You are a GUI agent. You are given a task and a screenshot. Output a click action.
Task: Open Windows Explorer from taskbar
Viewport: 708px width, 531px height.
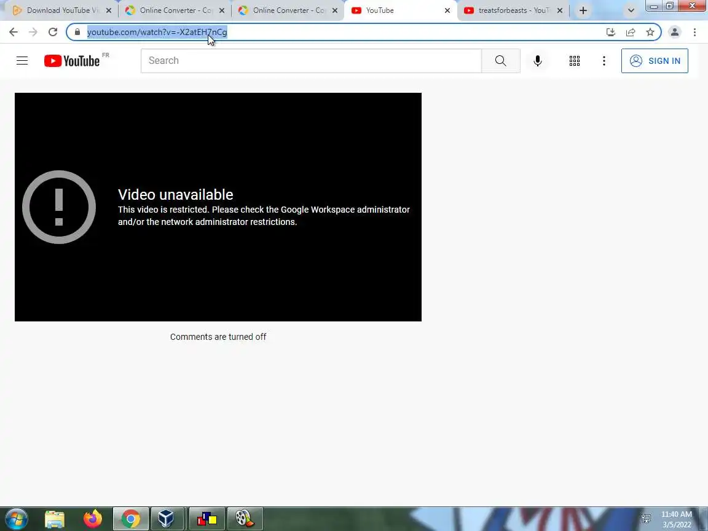click(55, 519)
